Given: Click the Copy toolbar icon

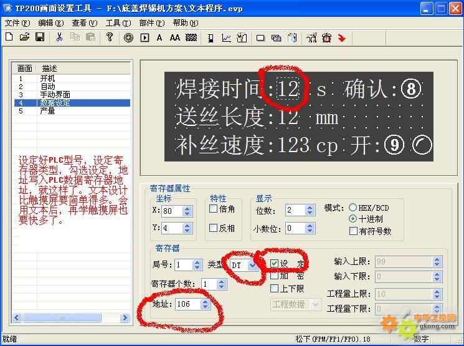Looking at the screenshot, I should pos(75,37).
